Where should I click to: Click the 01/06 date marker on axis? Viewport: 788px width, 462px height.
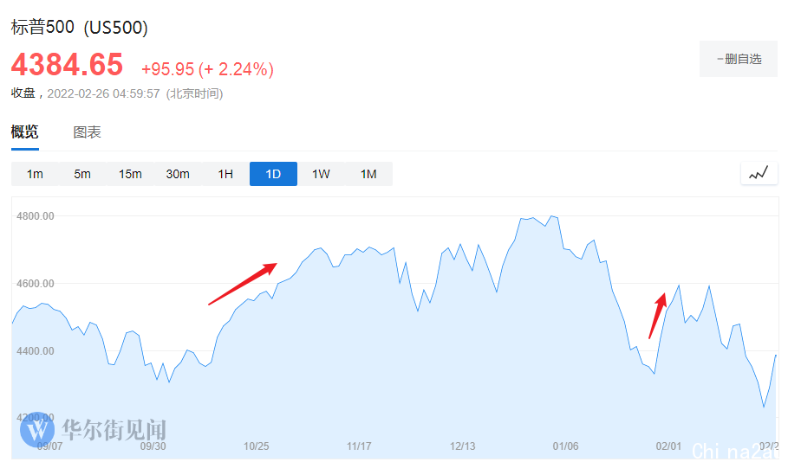tap(565, 446)
